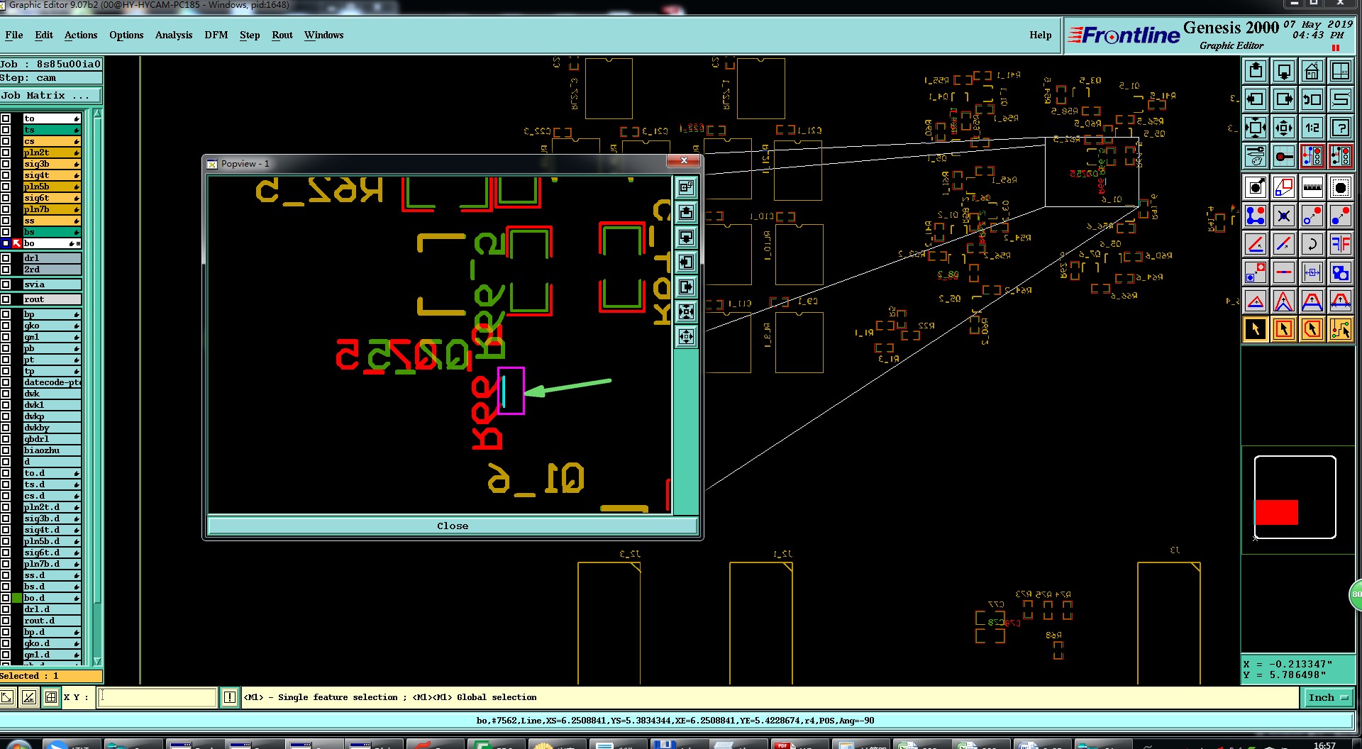Toggle visibility checkbox for layer ss
This screenshot has height=749, width=1362.
click(x=6, y=221)
